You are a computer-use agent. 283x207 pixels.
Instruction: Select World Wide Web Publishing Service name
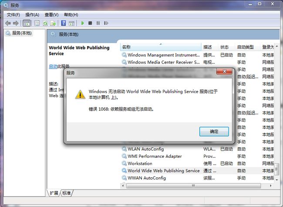coord(164,171)
